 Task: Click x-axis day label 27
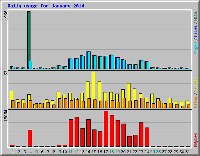[x=164, y=152]
